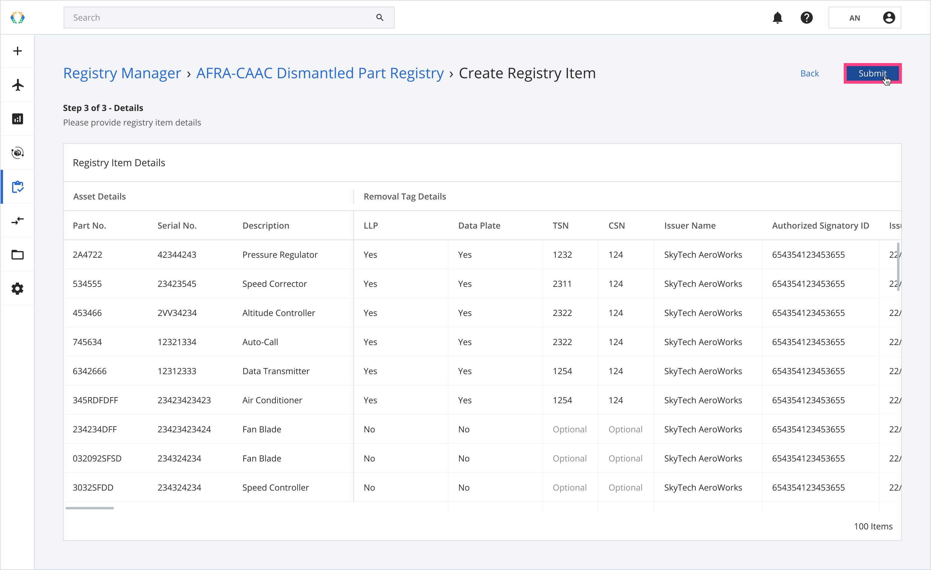This screenshot has width=931, height=570.
Task: Open the folder sidebar icon
Action: coord(17,254)
